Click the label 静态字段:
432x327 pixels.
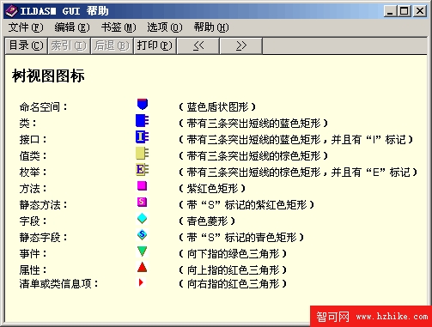point(43,238)
